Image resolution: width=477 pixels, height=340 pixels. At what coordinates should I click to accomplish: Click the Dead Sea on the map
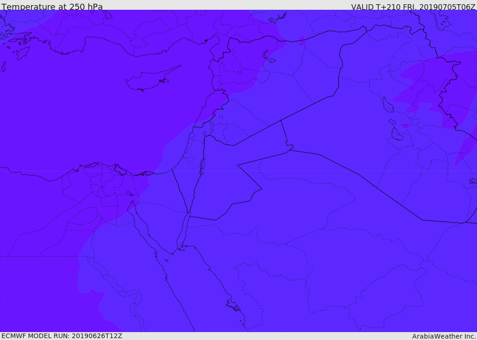click(202, 166)
